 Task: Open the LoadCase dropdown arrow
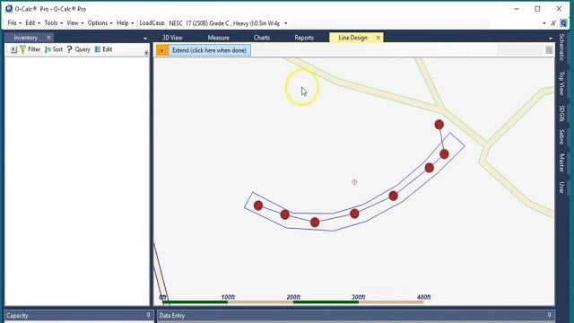pos(286,23)
